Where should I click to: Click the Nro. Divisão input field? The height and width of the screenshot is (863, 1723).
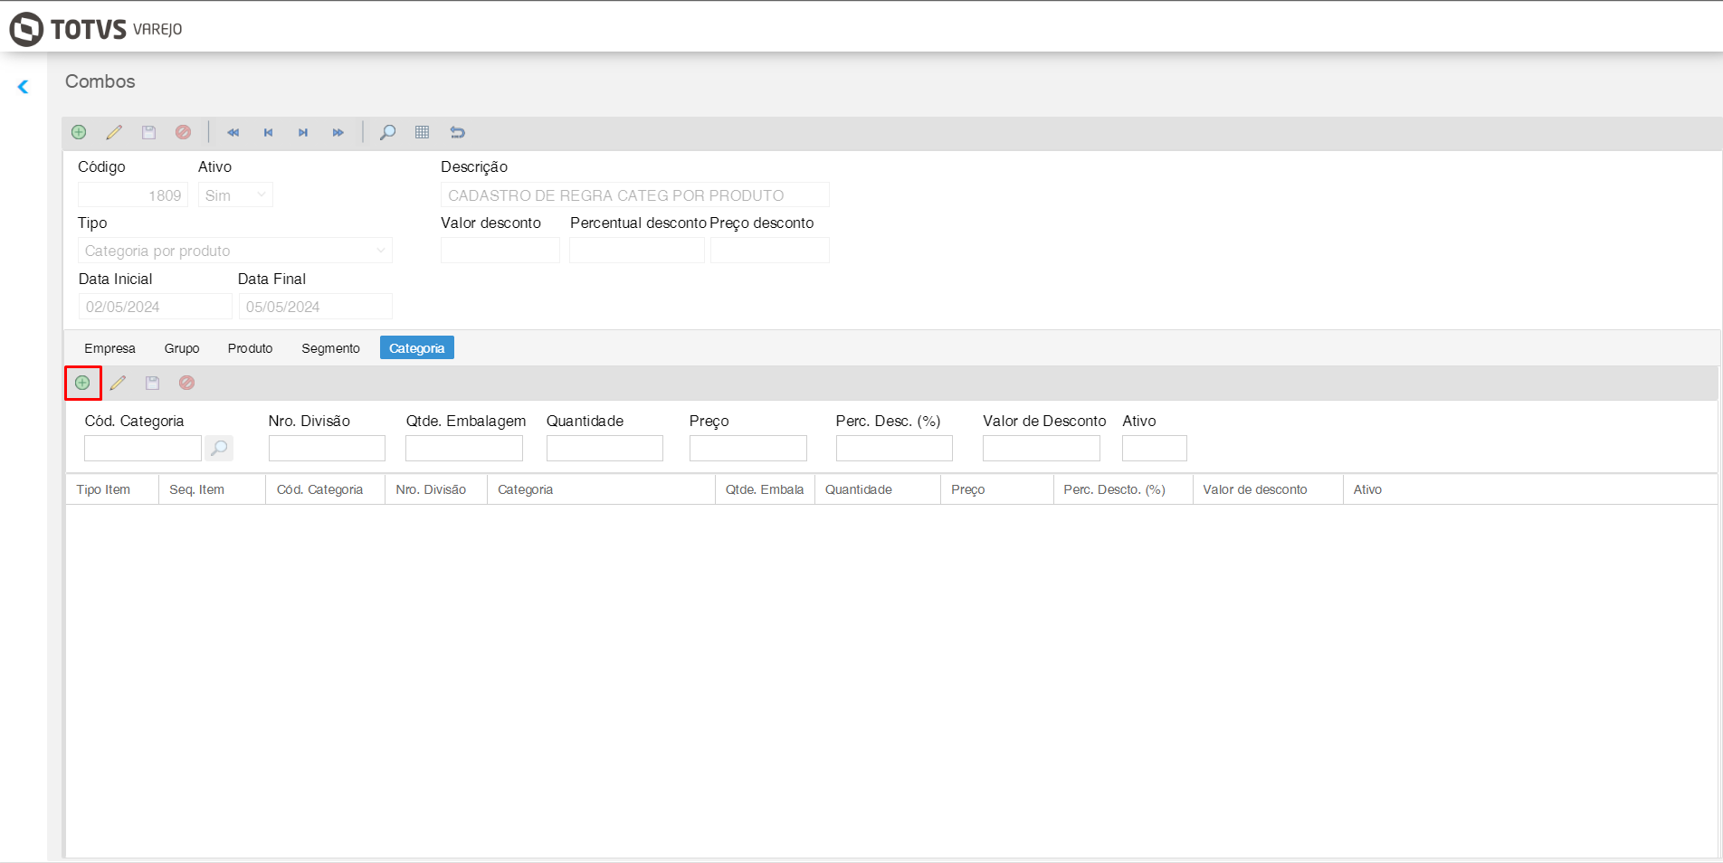tap(327, 448)
